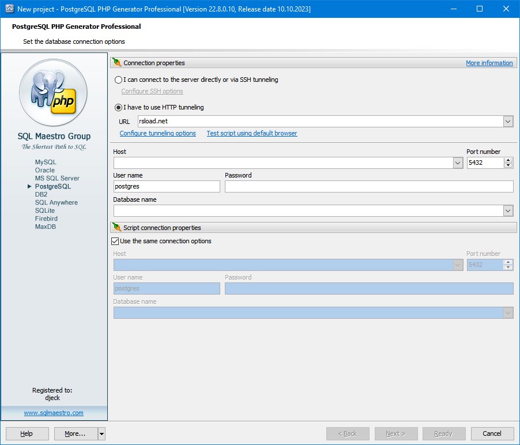Open the More information link
Viewport: 520px width, 445px height.
489,63
